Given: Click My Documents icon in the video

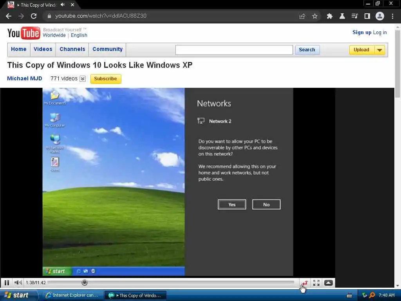Looking at the screenshot, I should click(55, 98).
